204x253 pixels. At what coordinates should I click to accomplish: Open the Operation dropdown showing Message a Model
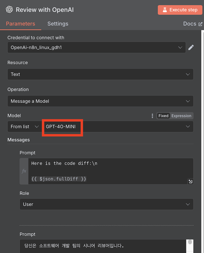[x=100, y=101]
